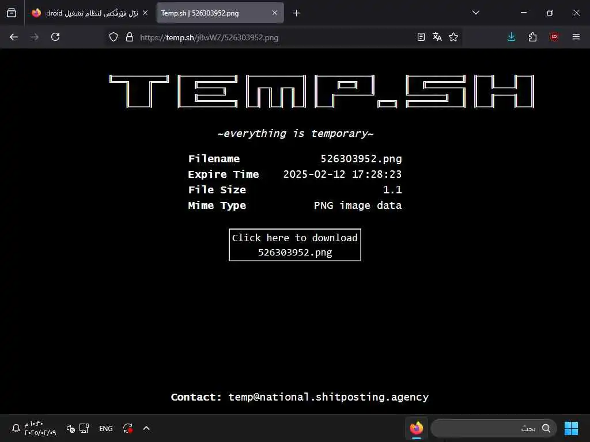Open the Windows Start menu

click(571, 428)
